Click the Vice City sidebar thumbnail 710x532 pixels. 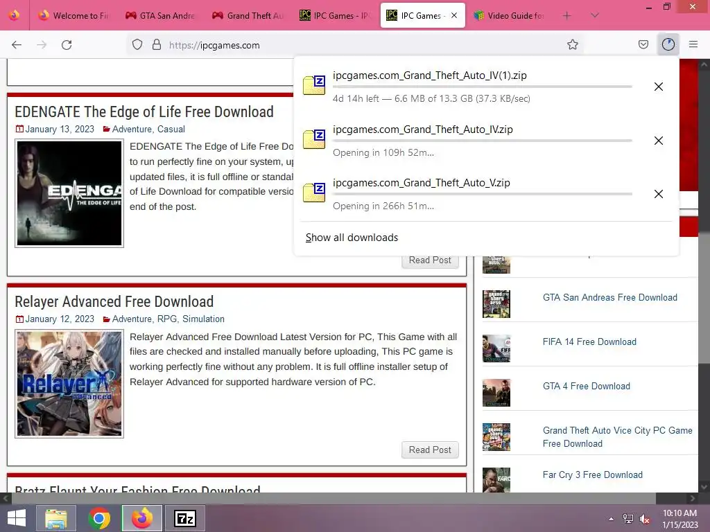coord(496,437)
